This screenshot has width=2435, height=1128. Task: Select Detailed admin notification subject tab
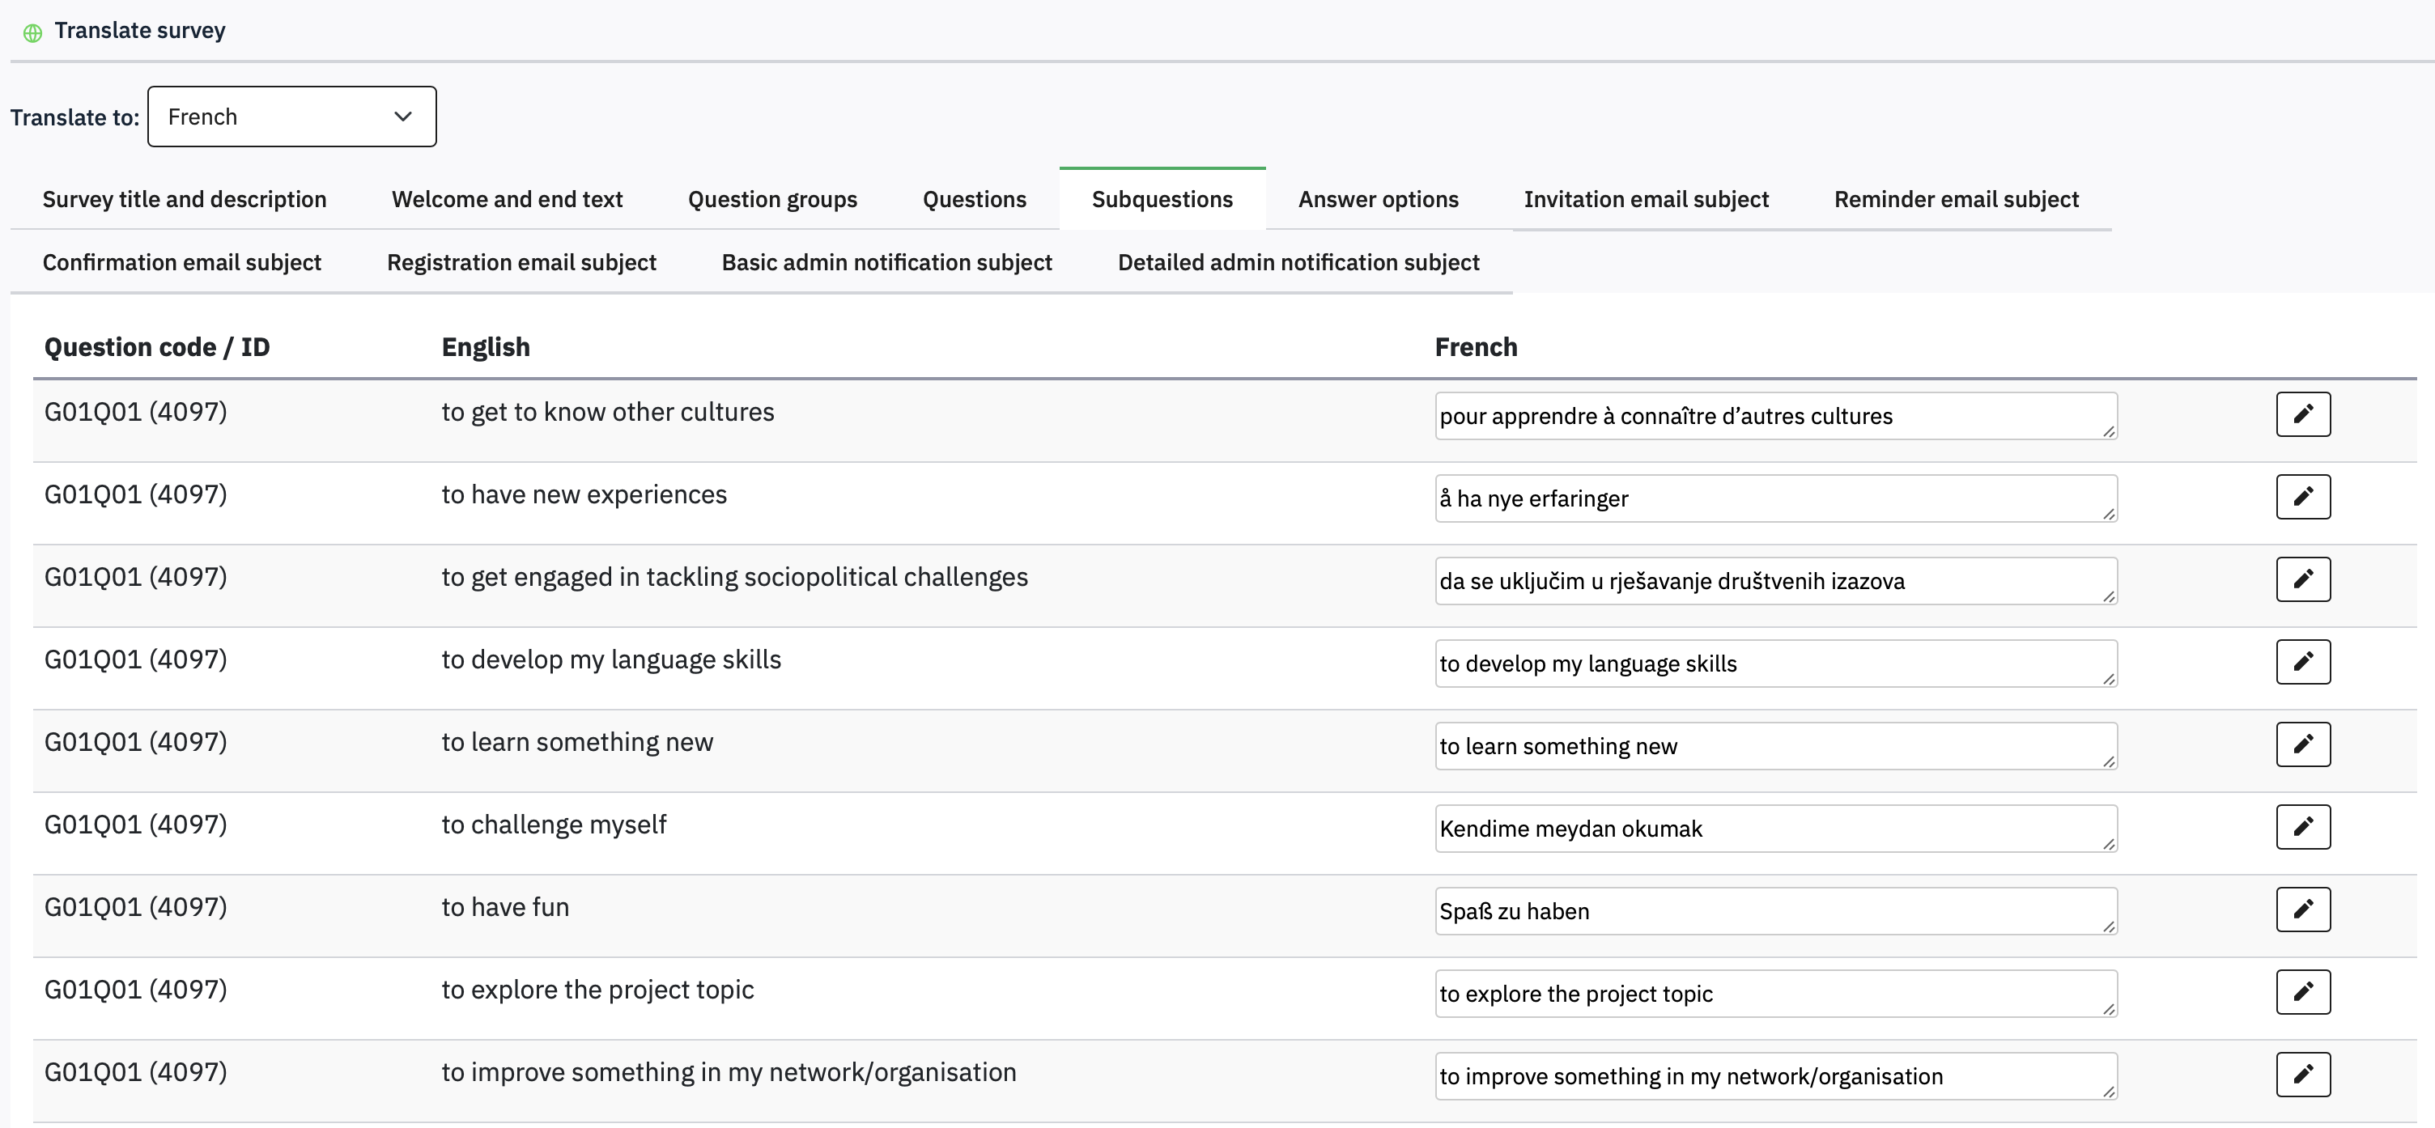(1298, 263)
